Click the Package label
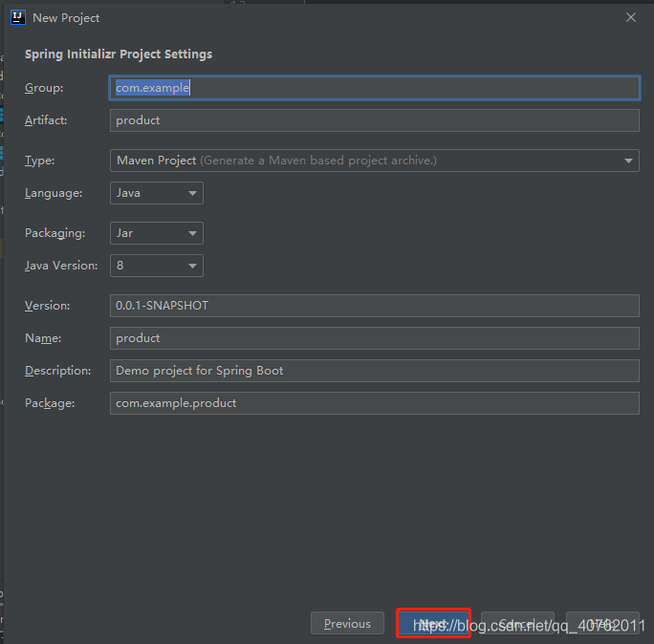Image resolution: width=654 pixels, height=644 pixels. coord(50,403)
